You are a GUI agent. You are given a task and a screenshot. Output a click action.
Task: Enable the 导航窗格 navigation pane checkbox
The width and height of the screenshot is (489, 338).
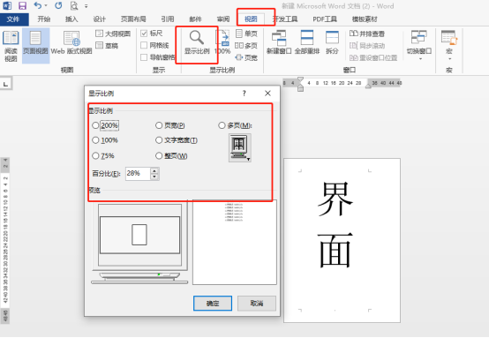pos(144,57)
